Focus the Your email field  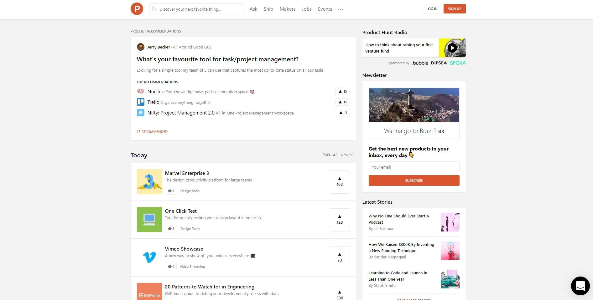point(414,167)
